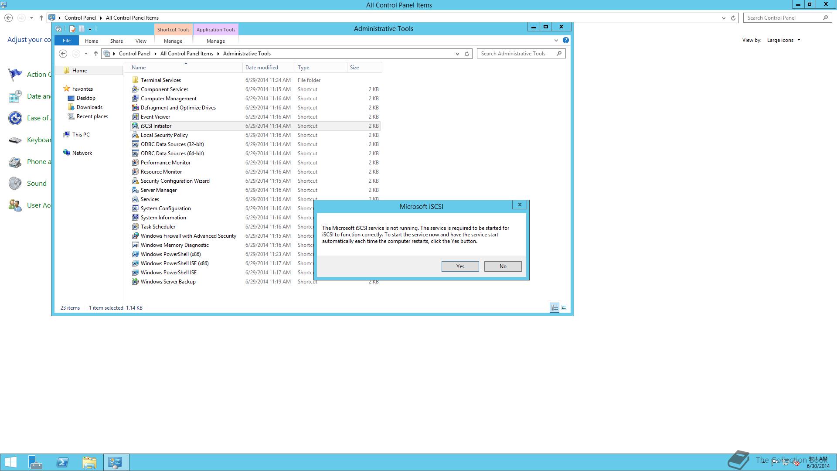Select the Windows Memory Diagnostic row

point(255,245)
